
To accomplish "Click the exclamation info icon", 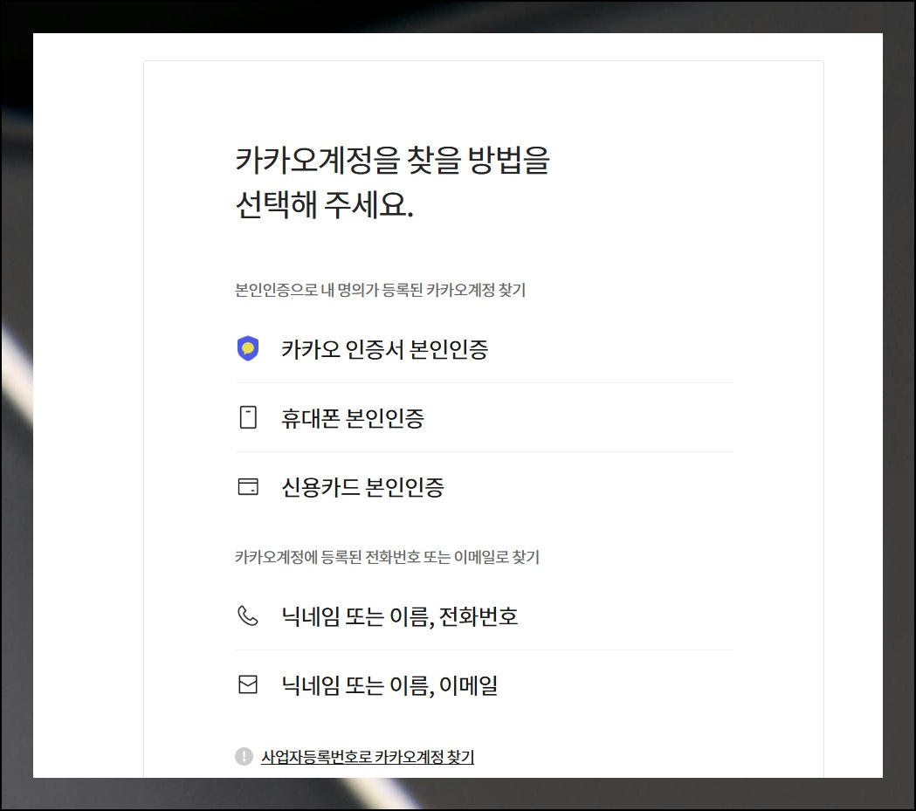I will point(244,756).
